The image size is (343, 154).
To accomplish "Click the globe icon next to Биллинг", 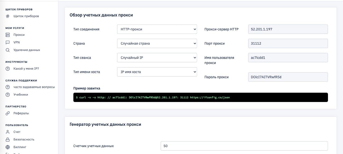I will click(x=8, y=147).
